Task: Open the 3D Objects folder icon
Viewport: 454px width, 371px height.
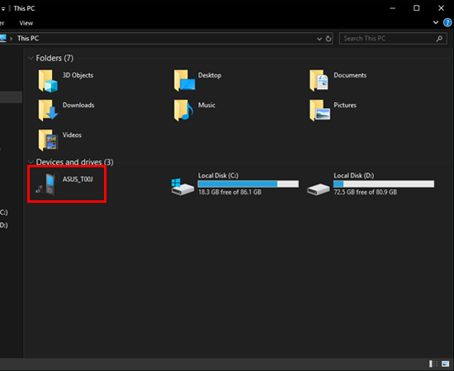Action: pyautogui.click(x=48, y=81)
